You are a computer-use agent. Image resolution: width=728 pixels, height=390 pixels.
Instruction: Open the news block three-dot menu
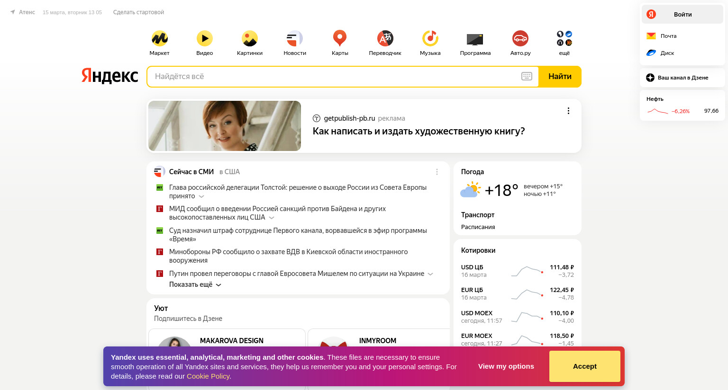coord(437,172)
